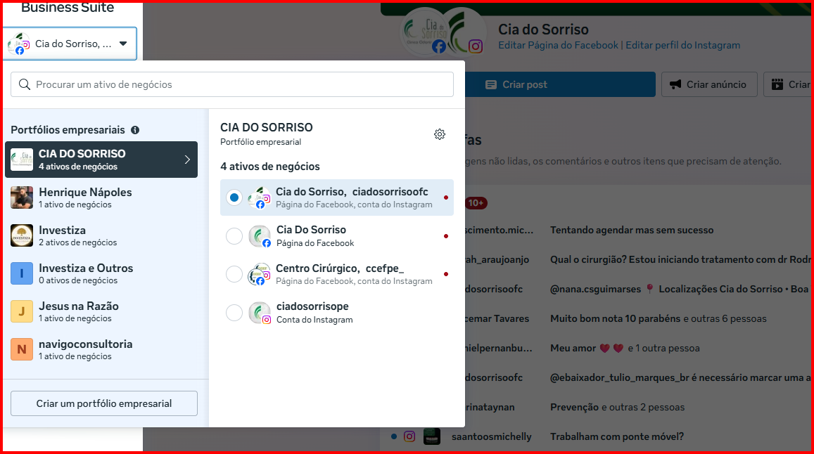The height and width of the screenshot is (454, 814).
Task: Expand the CIA DO SORRISO portfolio chevron
Action: (x=187, y=160)
